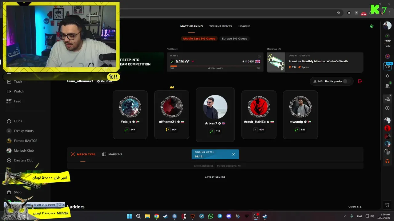Viewport: 394px width, 221px height.
Task: Open Google Chrome from the taskbar
Action: [x=156, y=216]
